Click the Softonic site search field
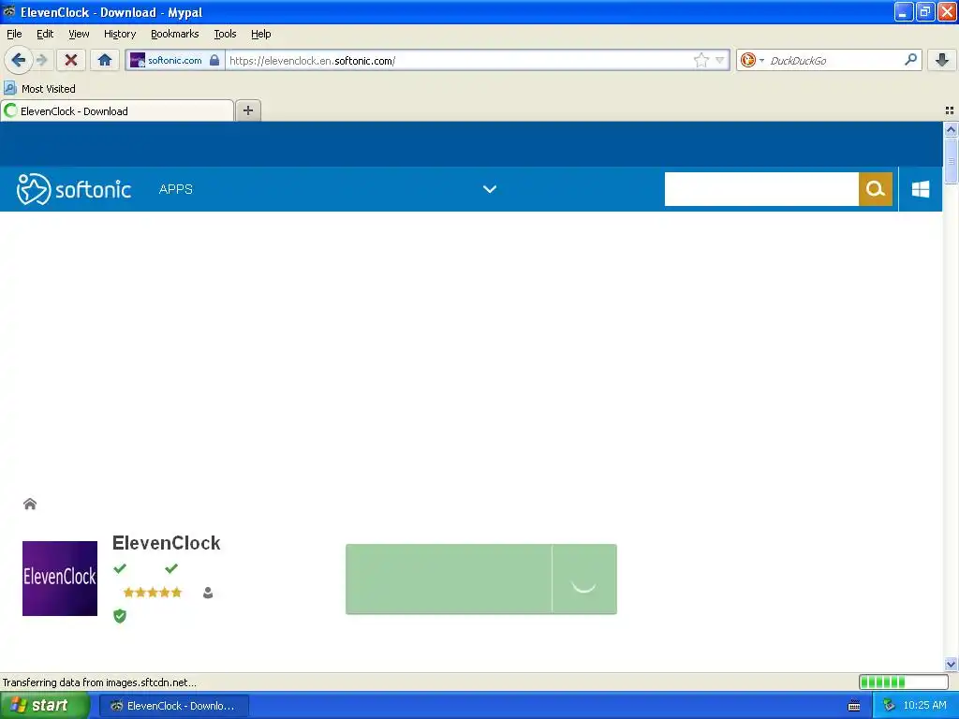Image resolution: width=959 pixels, height=719 pixels. tap(761, 189)
